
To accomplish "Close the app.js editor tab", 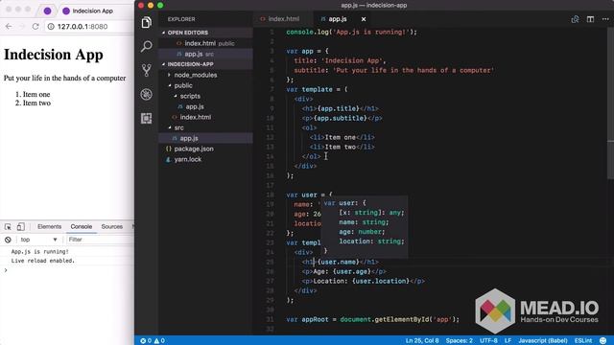I will pos(364,19).
